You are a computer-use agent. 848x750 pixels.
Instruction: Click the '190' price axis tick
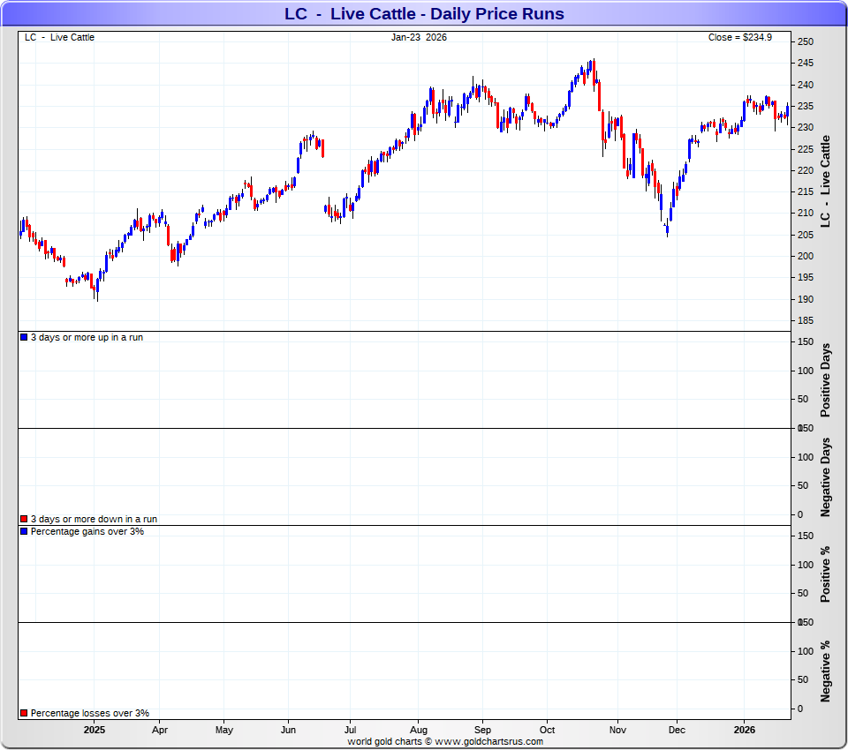[806, 299]
